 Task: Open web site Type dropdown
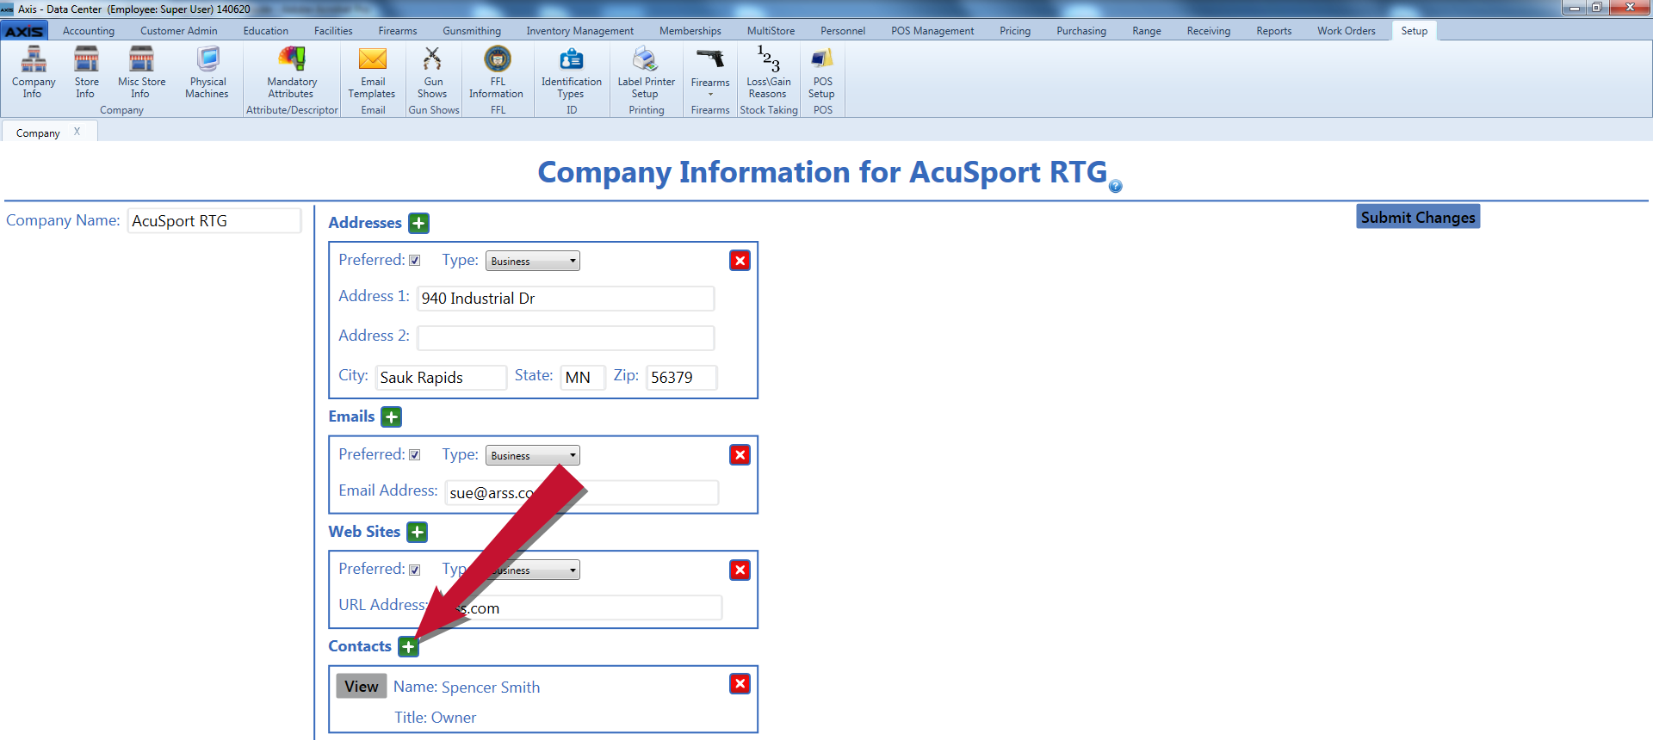pyautogui.click(x=533, y=570)
